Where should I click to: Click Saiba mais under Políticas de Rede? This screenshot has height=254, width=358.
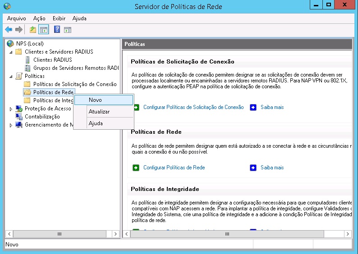click(x=272, y=168)
